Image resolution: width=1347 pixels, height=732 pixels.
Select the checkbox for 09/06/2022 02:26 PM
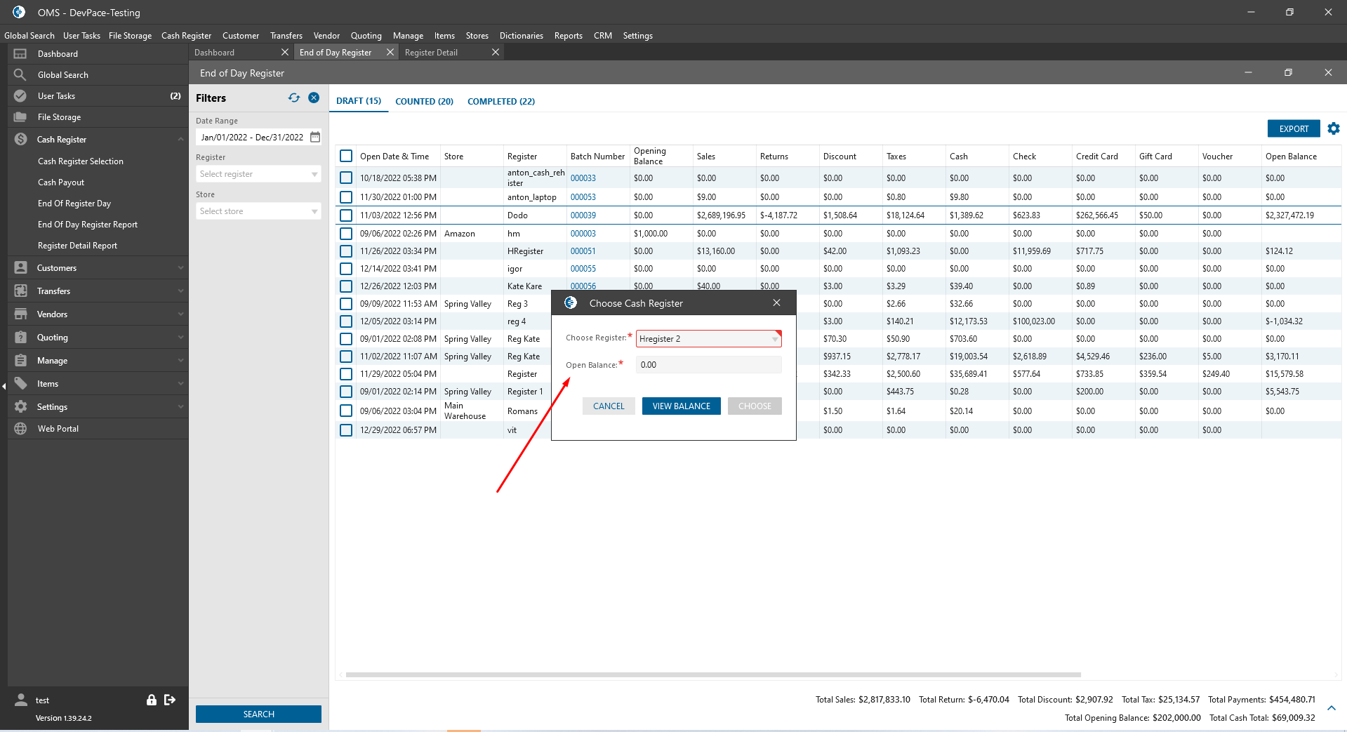click(346, 234)
